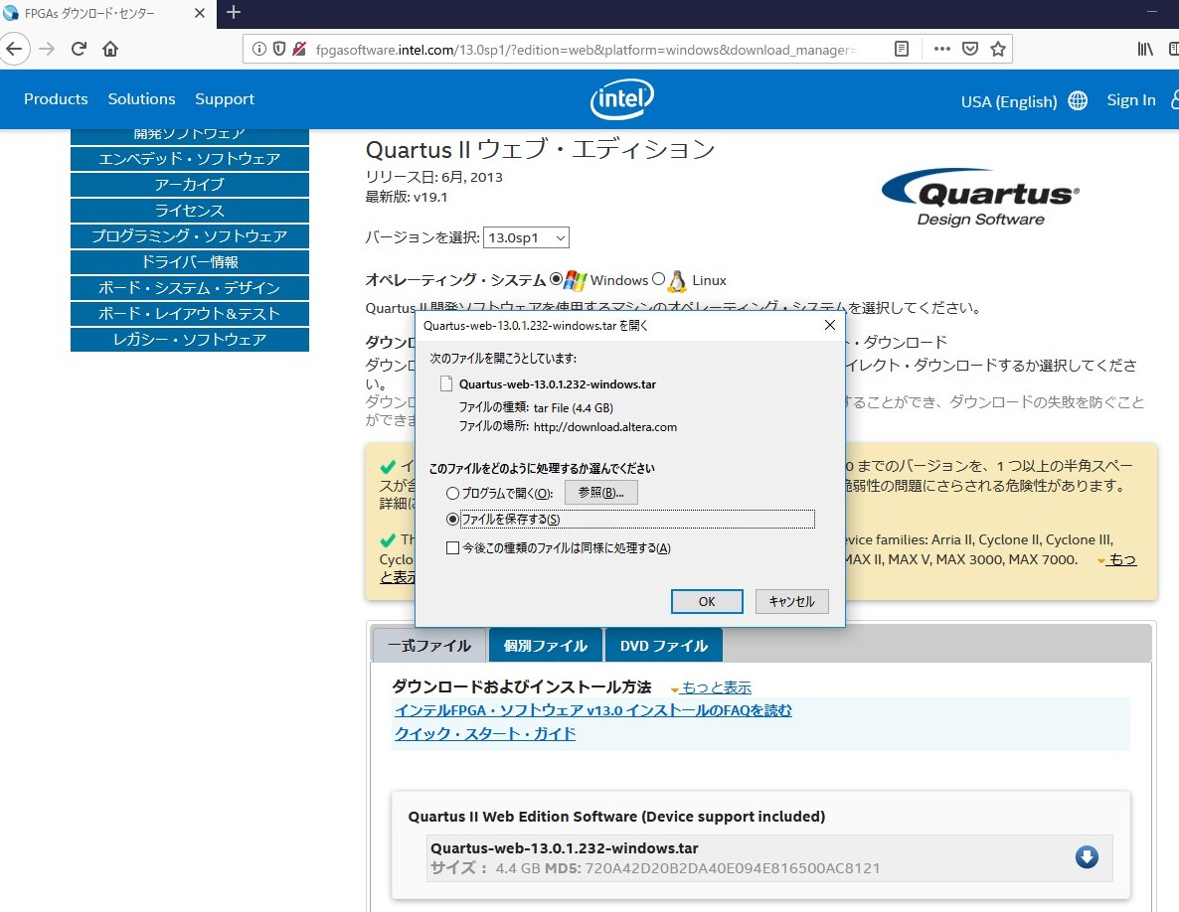Open ドライバー情報 sidebar item
Image resolution: width=1179 pixels, height=912 pixels.
click(190, 262)
